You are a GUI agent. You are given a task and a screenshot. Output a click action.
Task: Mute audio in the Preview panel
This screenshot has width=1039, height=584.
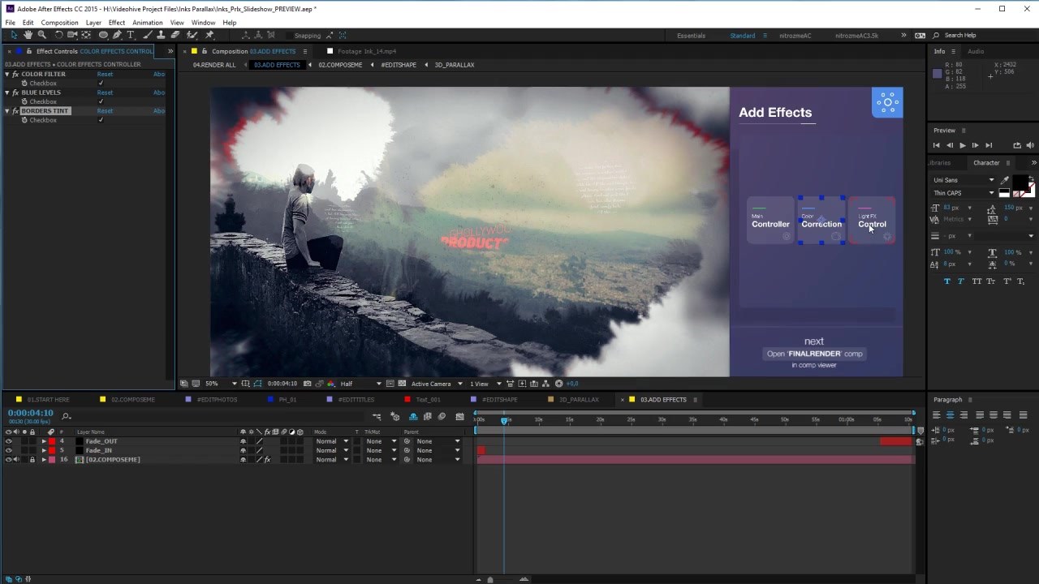point(1031,145)
